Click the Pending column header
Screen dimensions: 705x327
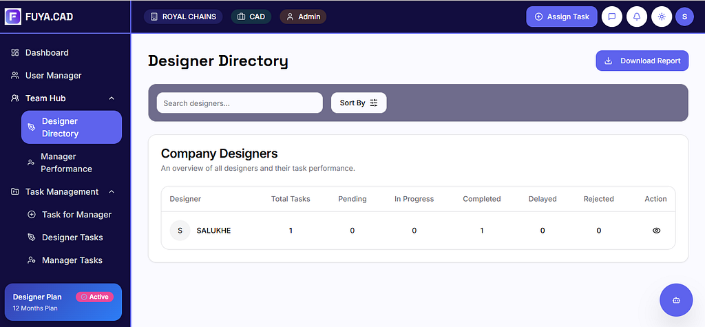[352, 199]
